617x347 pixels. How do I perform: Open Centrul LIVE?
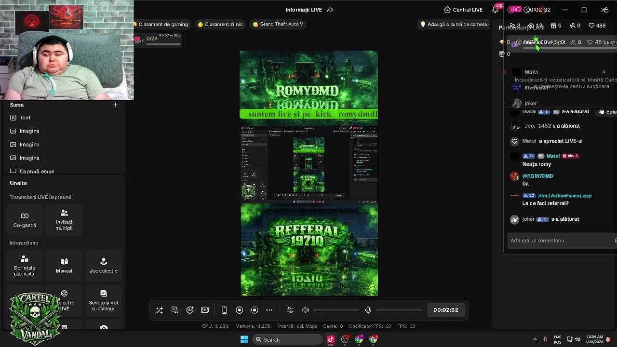click(x=463, y=10)
